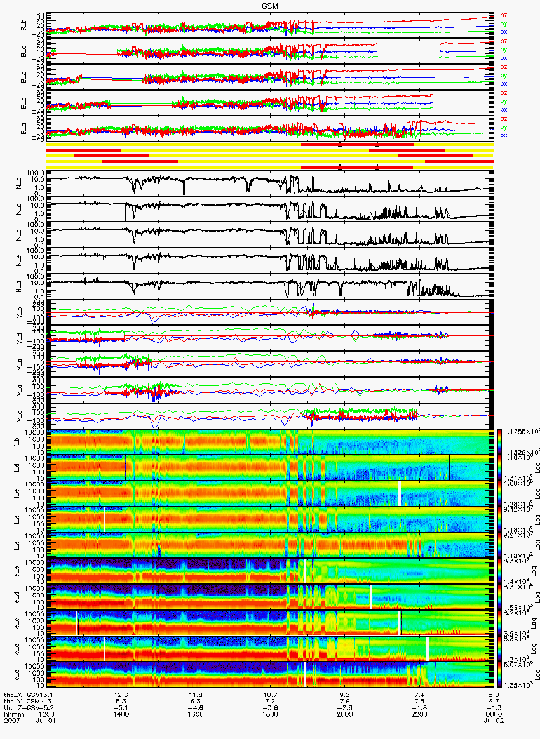This screenshot has width=540, height=739.
Task: Click the blue bx legend of panel B_a
Action: (x=504, y=135)
